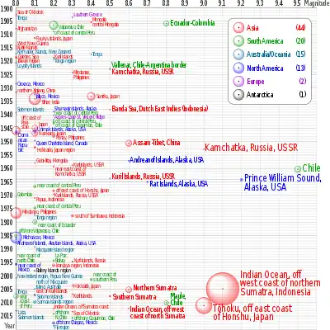Click Tōhoku, off east coast of Honshu label
Viewport: 330px width, 330px height.
point(252,313)
